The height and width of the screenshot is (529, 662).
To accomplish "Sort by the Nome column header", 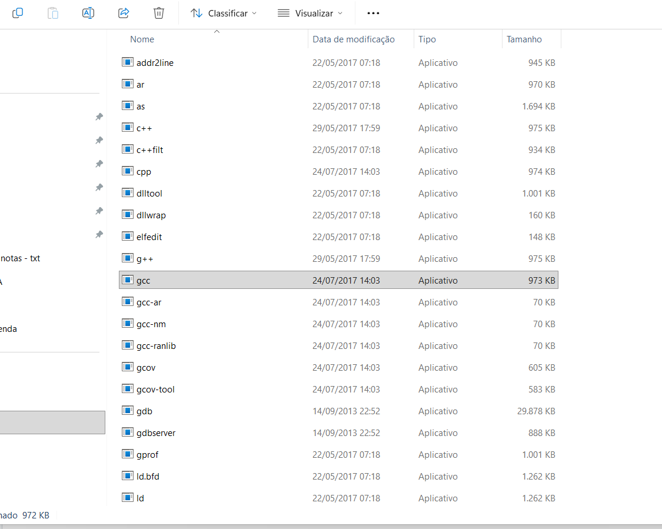I will (x=142, y=39).
